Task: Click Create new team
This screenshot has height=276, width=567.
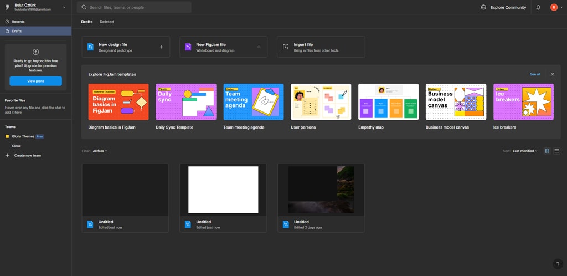Action: pos(28,156)
